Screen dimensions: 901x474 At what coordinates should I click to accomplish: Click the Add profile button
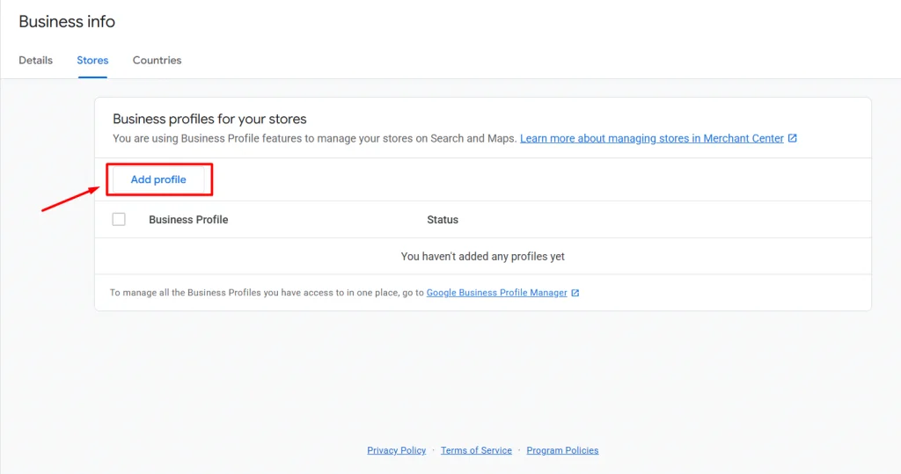[158, 179]
